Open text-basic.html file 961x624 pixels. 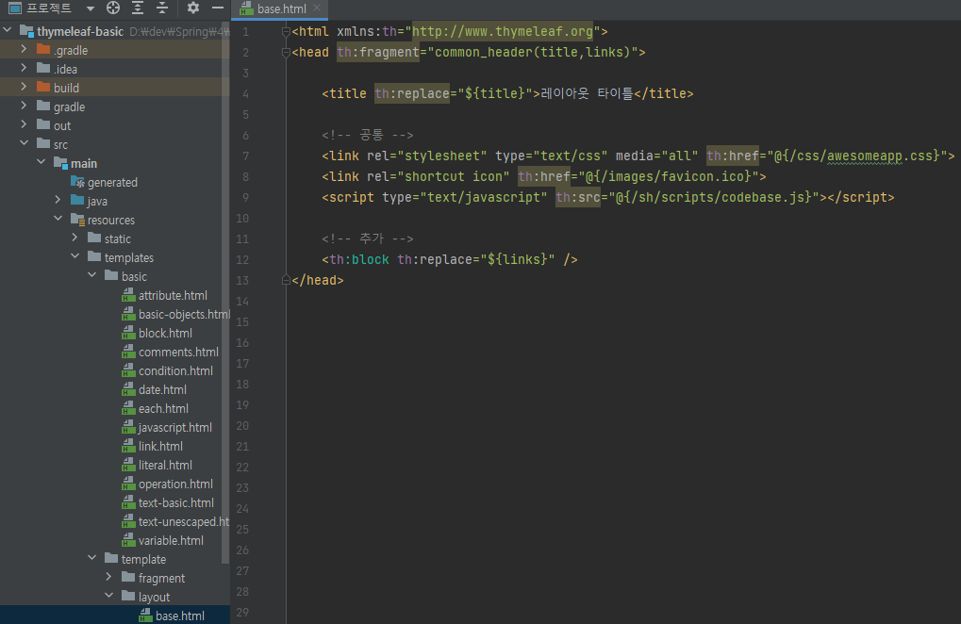(176, 502)
